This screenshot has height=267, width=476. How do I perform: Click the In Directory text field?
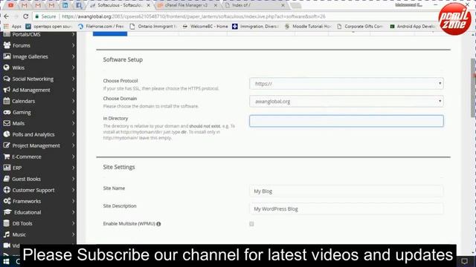pyautogui.click(x=347, y=121)
